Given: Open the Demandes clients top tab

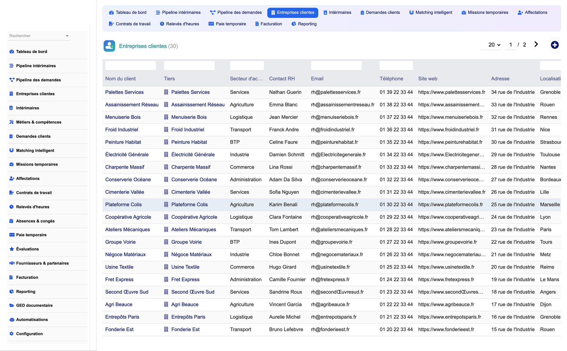Looking at the screenshot, I should 380,13.
